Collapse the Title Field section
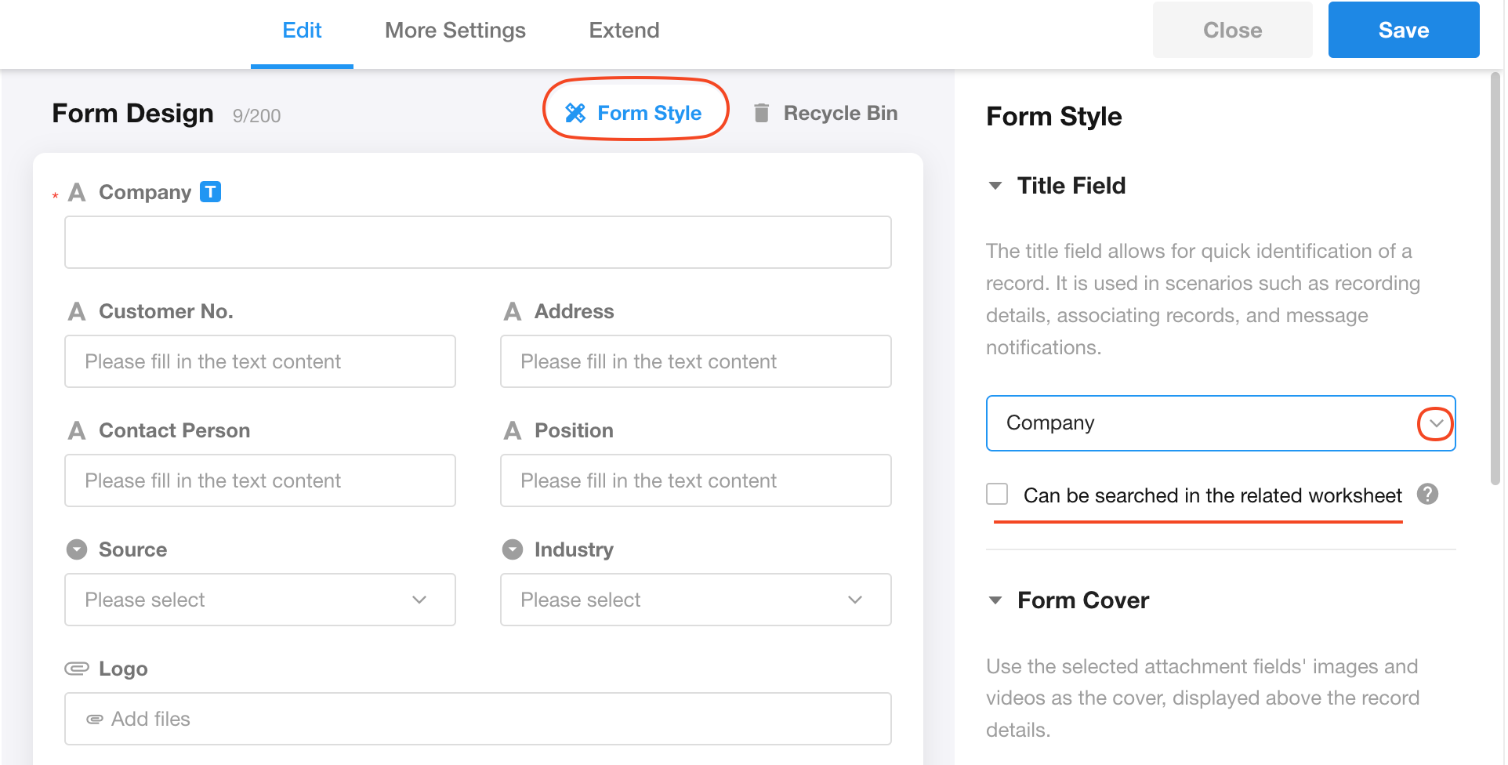 tap(995, 187)
